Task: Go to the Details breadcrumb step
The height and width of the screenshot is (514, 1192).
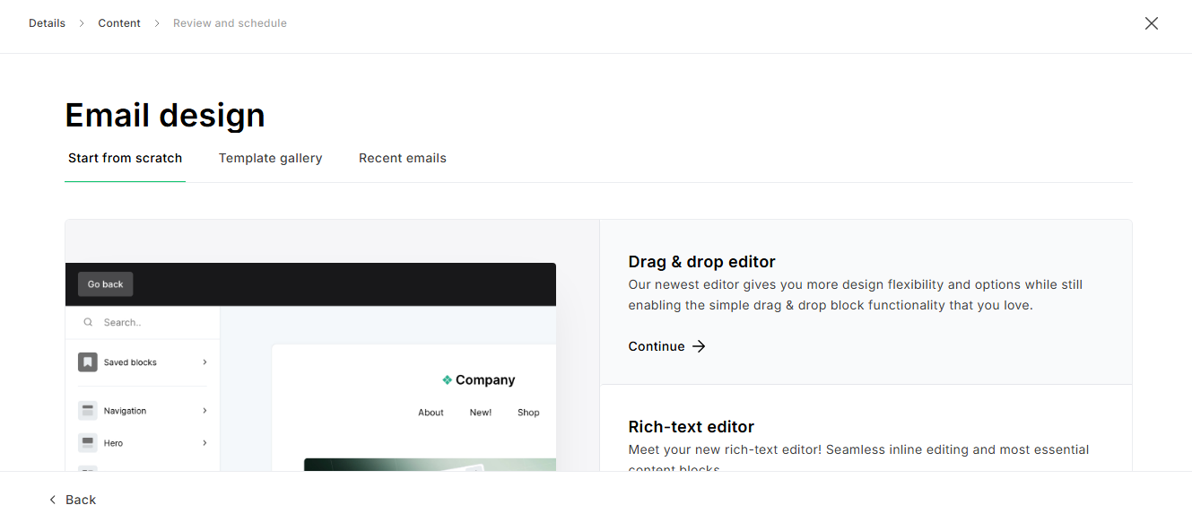Action: pyautogui.click(x=47, y=23)
